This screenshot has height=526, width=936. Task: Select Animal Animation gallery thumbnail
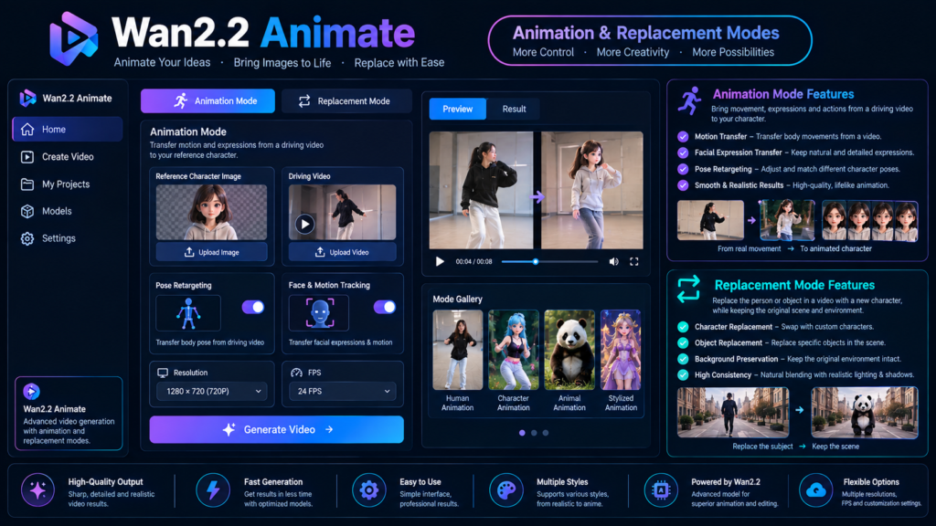(x=569, y=350)
